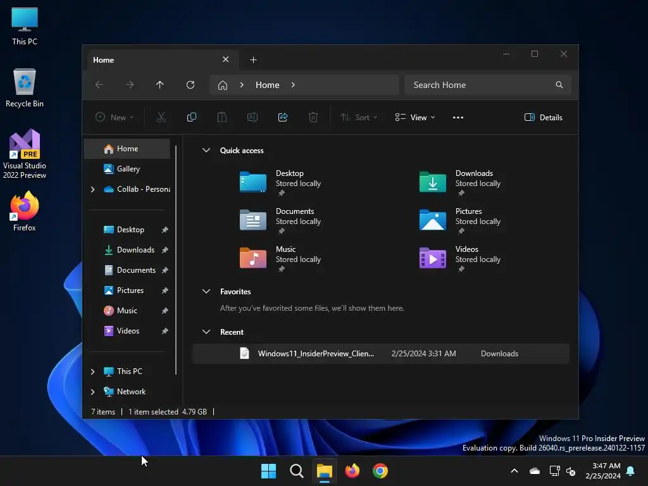The width and height of the screenshot is (648, 486).
Task: Go up one folder level
Action: [160, 85]
